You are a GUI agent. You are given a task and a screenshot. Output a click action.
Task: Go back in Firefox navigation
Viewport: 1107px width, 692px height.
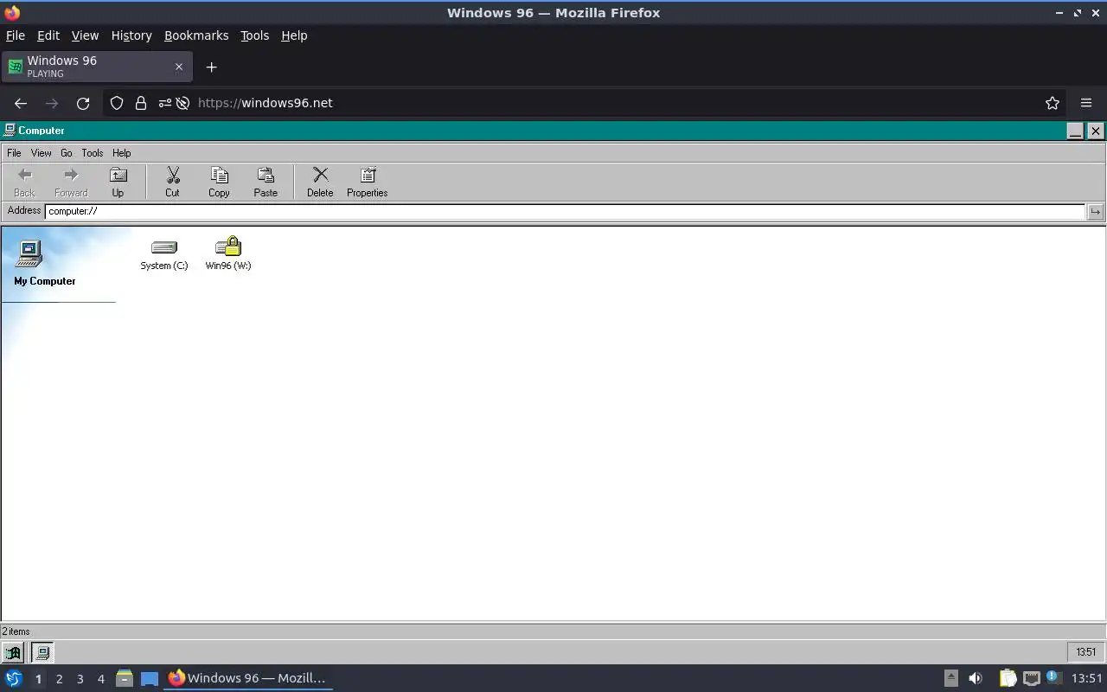click(x=21, y=103)
